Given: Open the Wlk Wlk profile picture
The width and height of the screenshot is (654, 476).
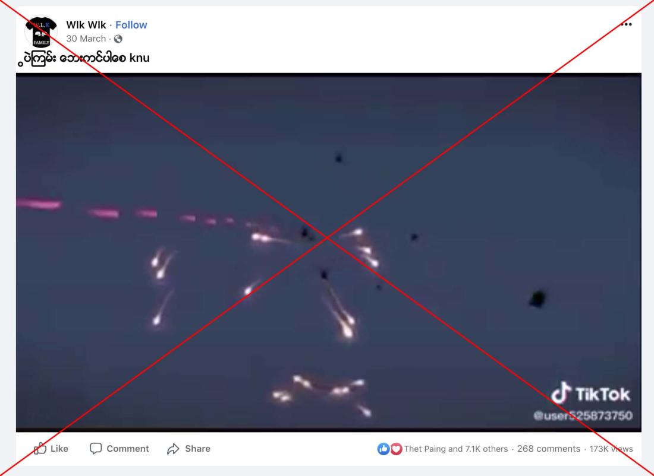Looking at the screenshot, I should coord(41,32).
